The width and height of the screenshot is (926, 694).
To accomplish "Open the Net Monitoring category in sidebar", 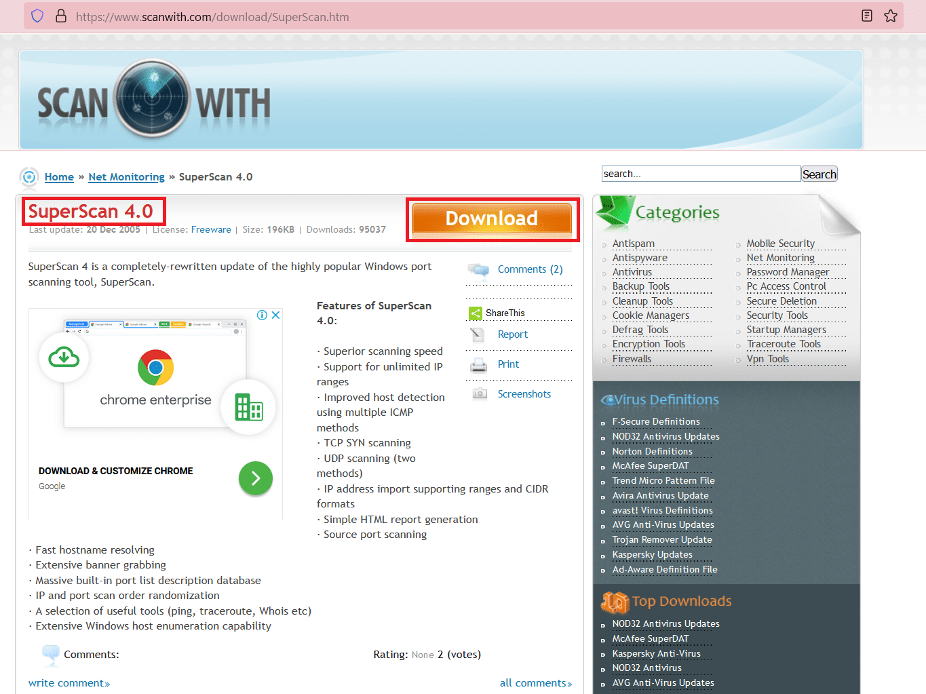I will coord(781,258).
